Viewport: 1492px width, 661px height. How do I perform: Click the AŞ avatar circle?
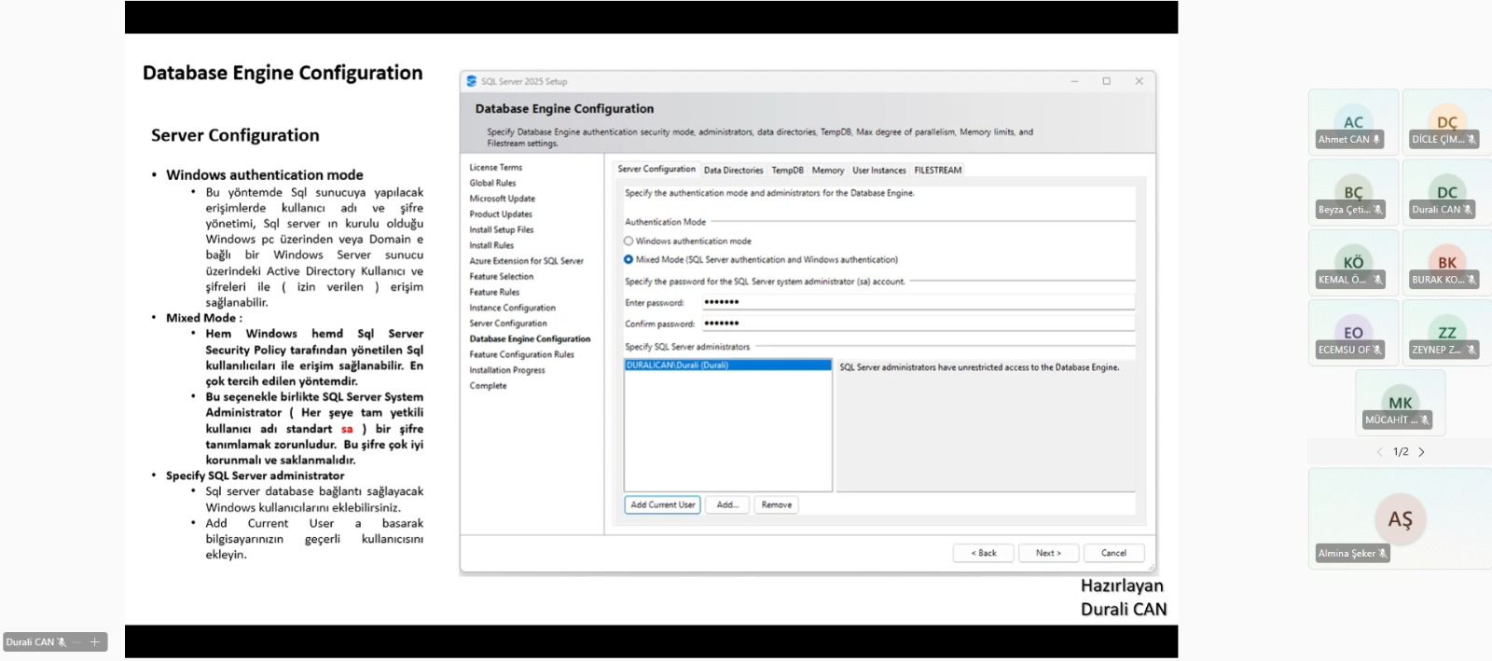click(1400, 519)
